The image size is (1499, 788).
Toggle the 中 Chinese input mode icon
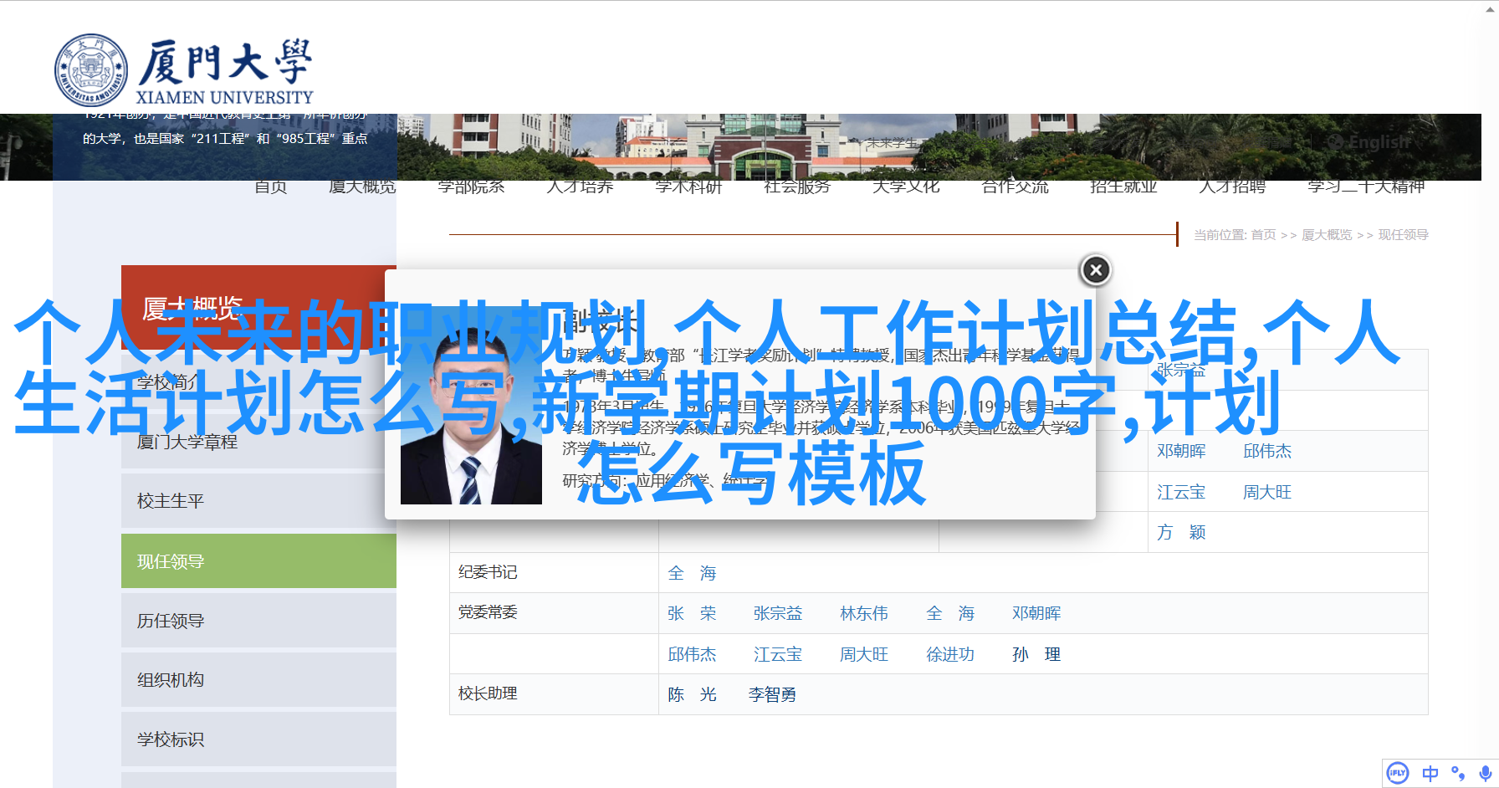(1430, 773)
